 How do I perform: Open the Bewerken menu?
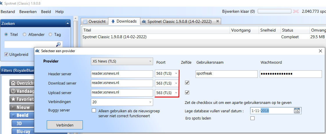click(x=28, y=12)
